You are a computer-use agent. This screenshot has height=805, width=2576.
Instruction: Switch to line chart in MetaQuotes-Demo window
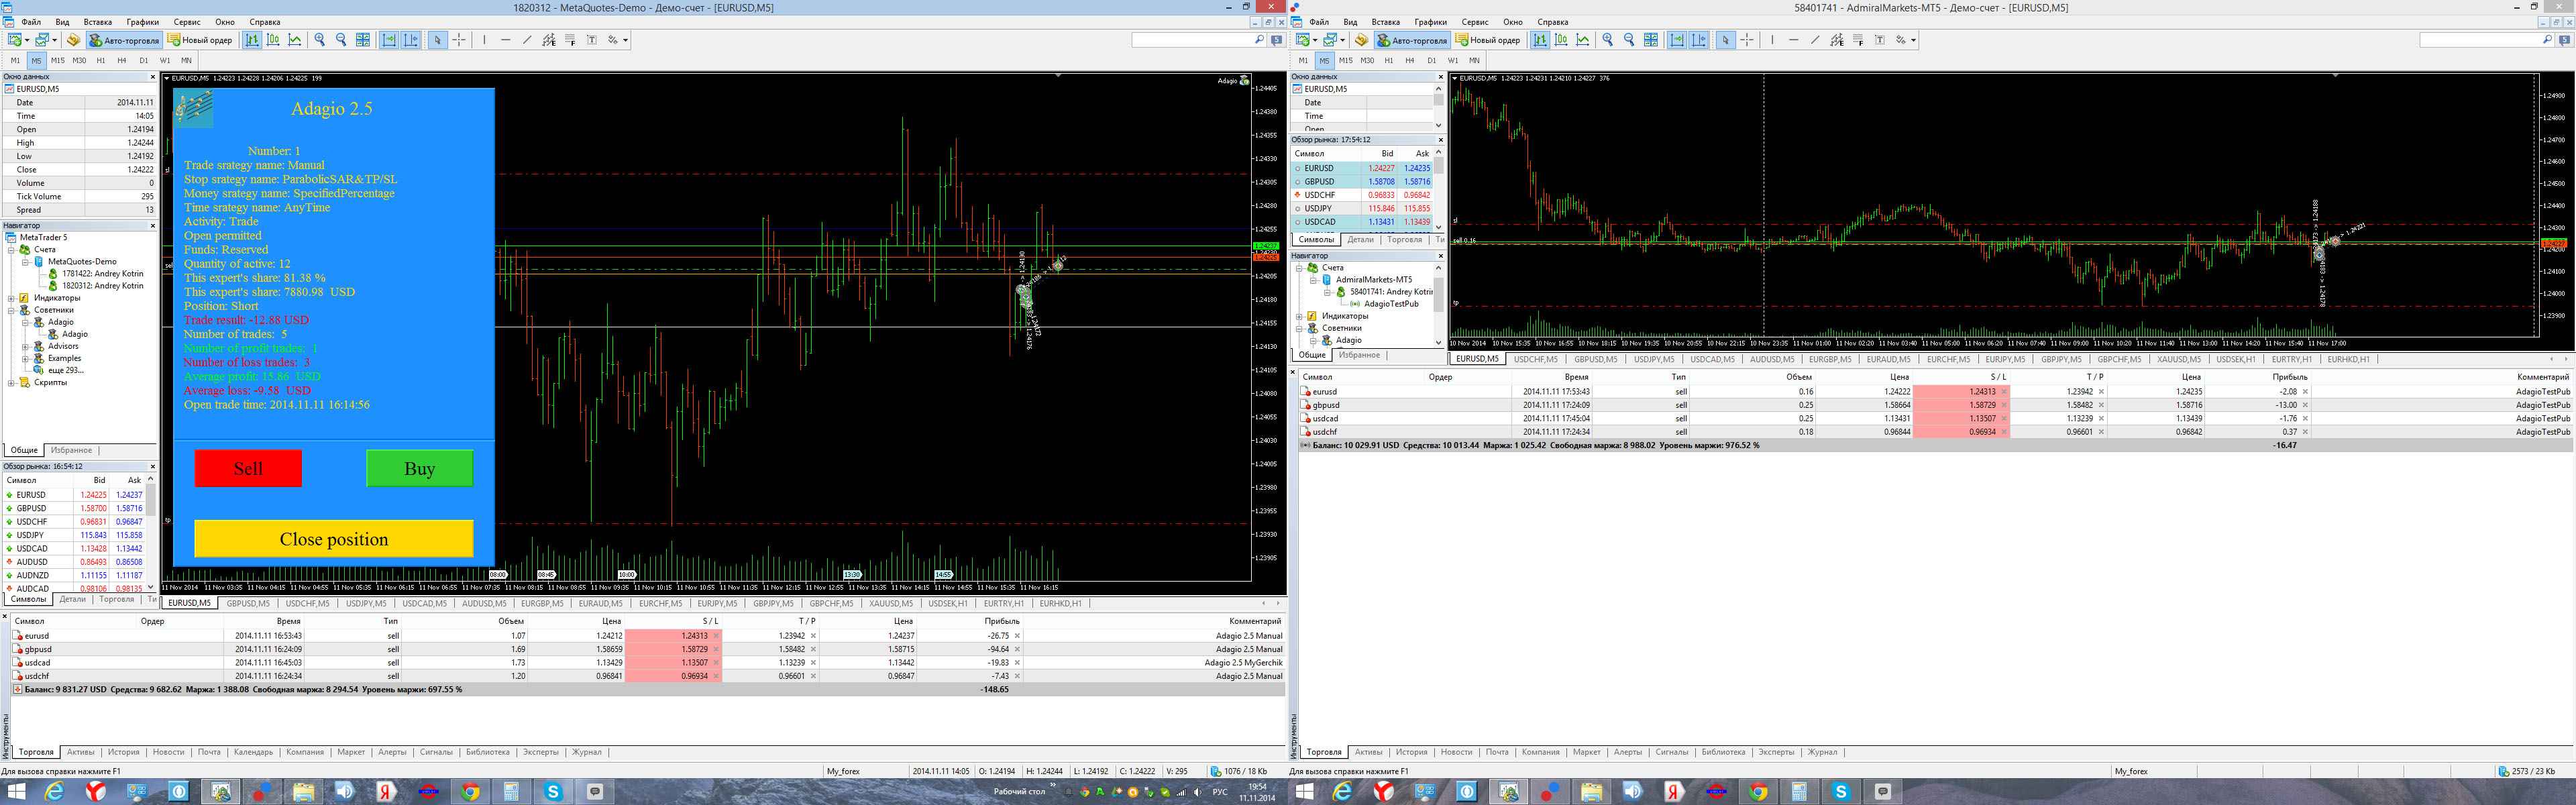point(295,40)
